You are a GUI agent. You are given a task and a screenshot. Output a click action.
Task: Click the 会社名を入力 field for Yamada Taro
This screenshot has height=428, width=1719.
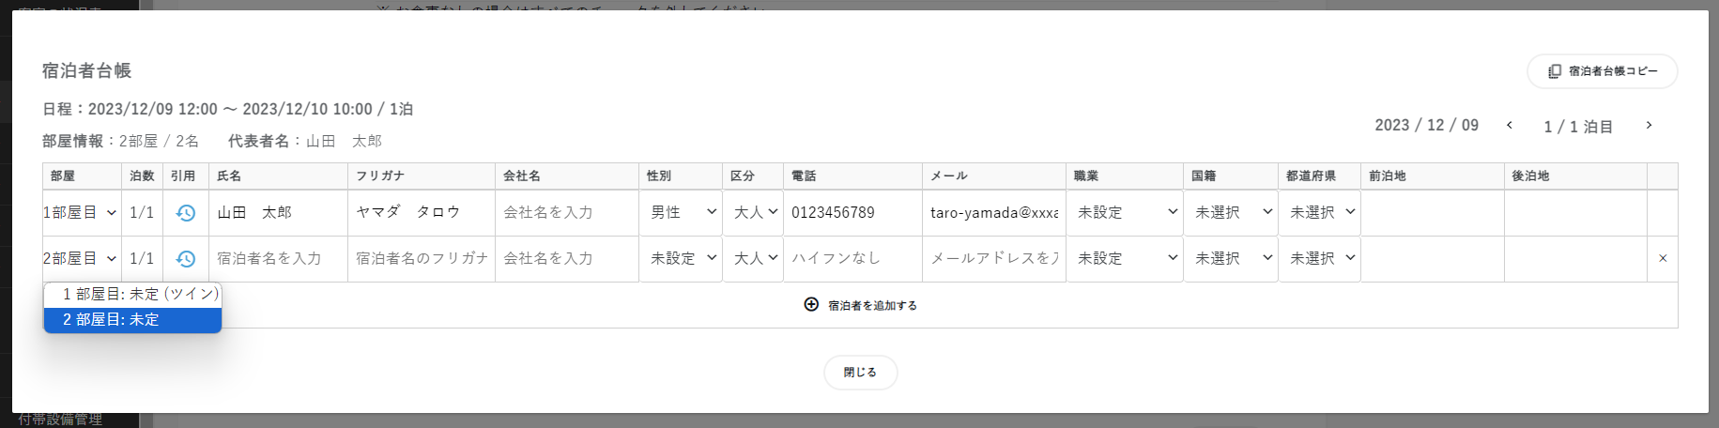pyautogui.click(x=566, y=213)
